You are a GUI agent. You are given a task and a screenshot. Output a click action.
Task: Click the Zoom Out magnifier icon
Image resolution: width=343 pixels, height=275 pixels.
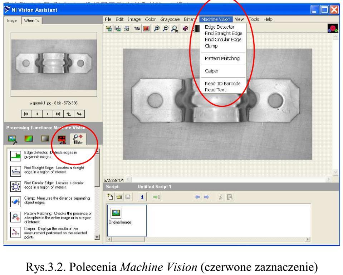click(166, 29)
